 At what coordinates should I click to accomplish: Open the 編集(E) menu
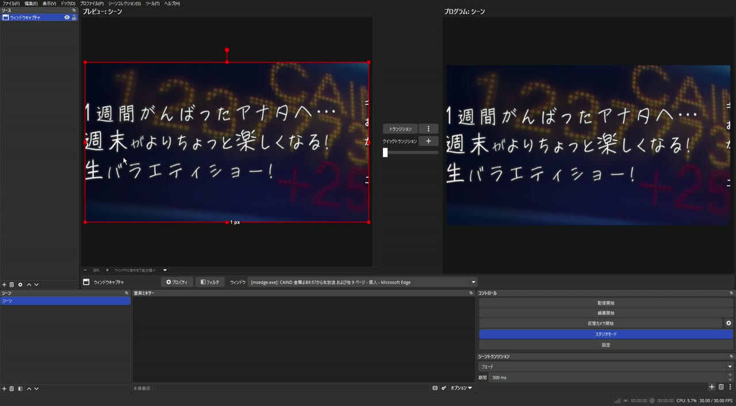click(x=31, y=3)
